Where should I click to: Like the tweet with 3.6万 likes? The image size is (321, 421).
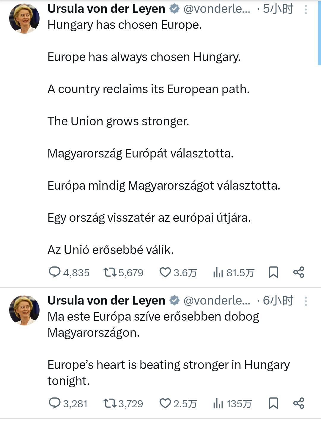pos(165,272)
